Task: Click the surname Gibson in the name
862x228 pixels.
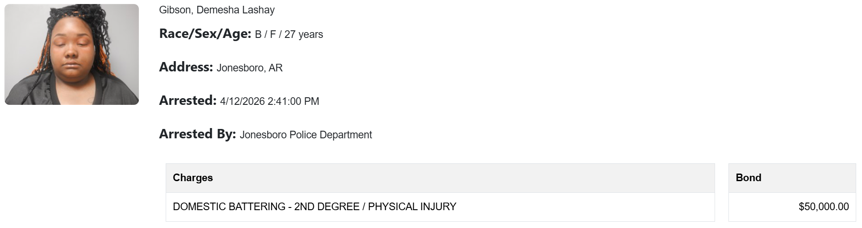Action: point(175,10)
